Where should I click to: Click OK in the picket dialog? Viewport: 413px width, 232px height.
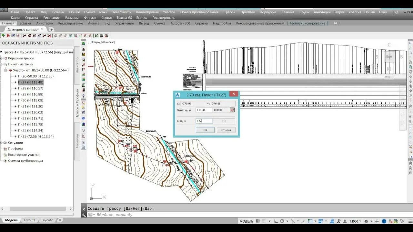pyautogui.click(x=205, y=130)
